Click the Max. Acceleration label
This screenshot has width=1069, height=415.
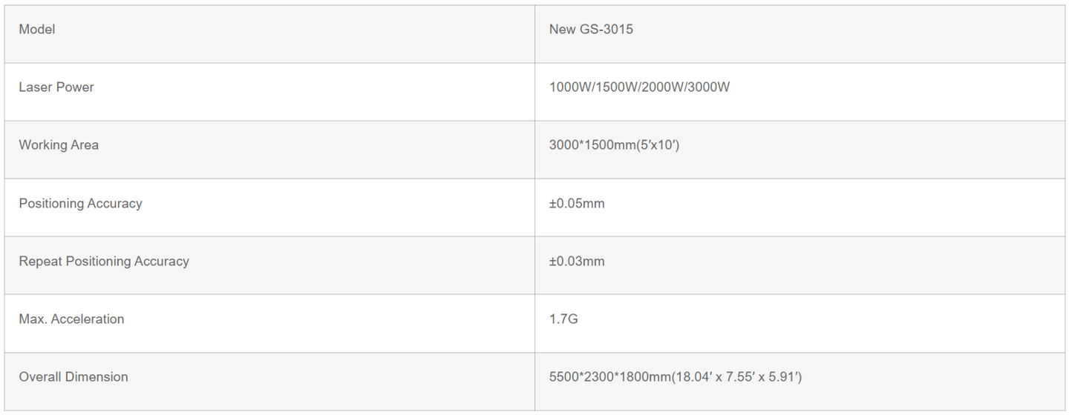point(71,319)
